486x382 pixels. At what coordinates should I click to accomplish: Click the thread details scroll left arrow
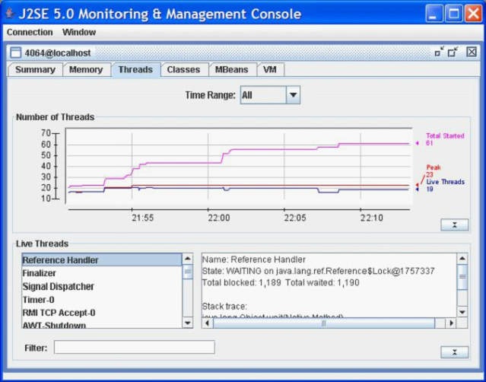[x=207, y=323]
